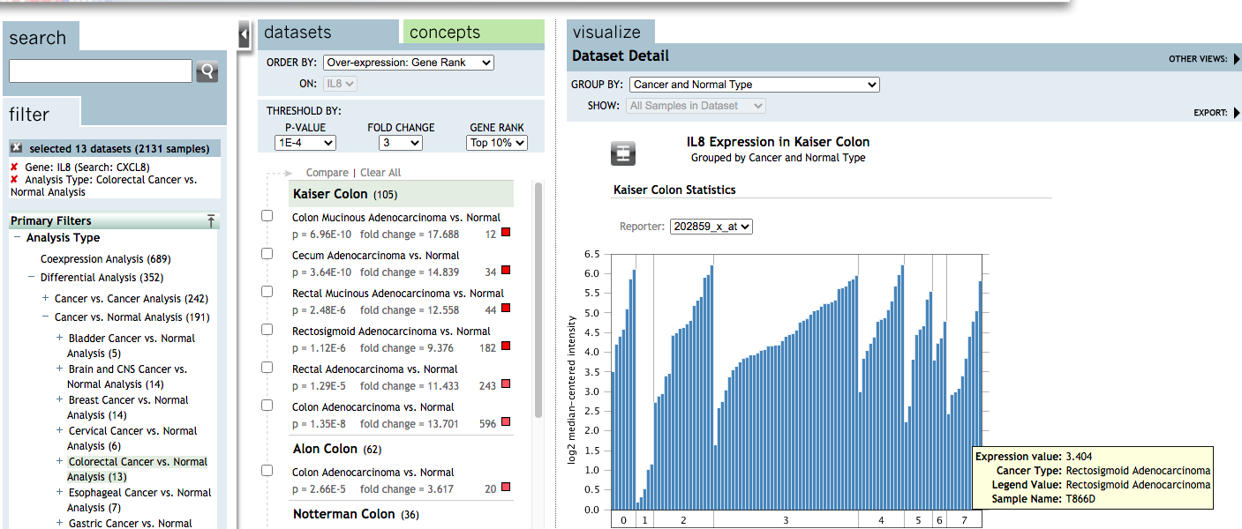
Task: Check Colon Mucinous Adenocarcinoma vs. Normal box
Action: point(267,217)
